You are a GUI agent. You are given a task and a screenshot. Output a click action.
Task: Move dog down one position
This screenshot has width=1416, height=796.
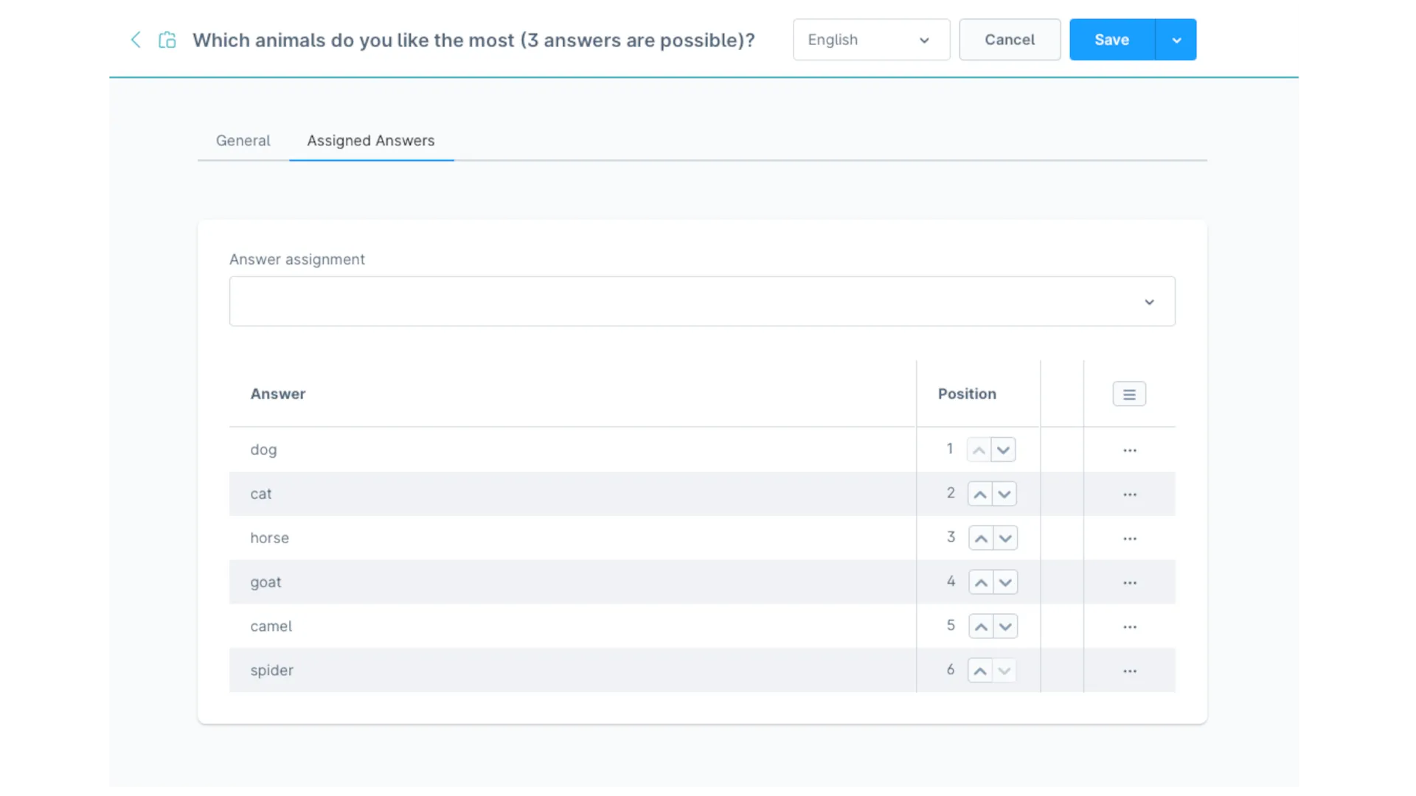coord(1004,450)
